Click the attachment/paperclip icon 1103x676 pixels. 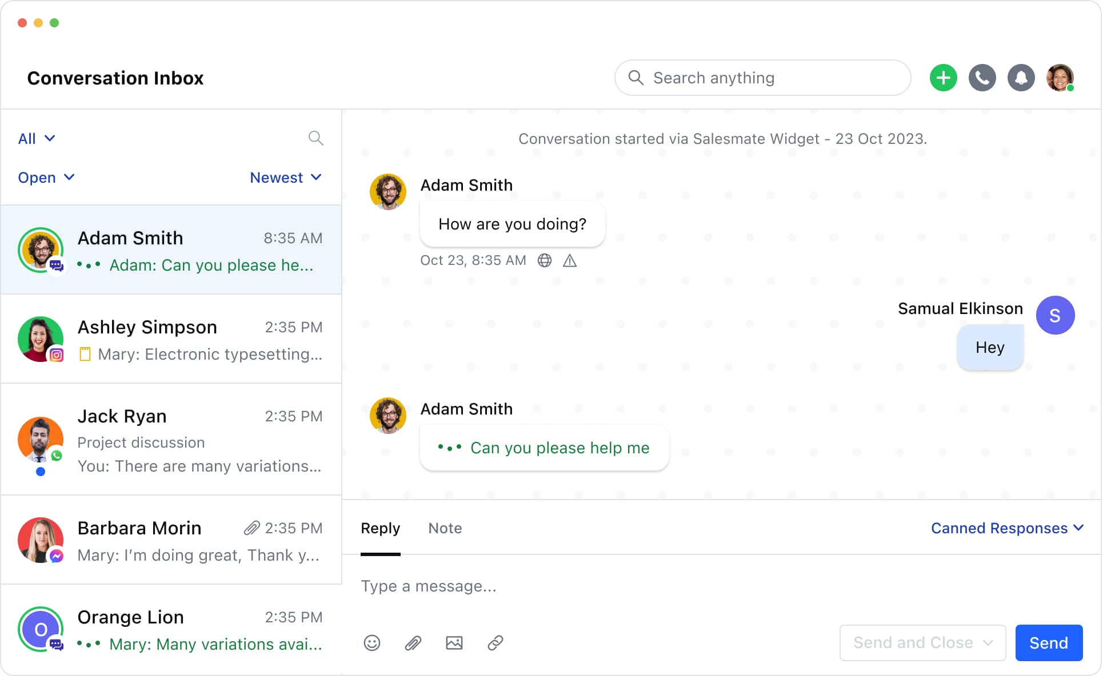coord(413,643)
